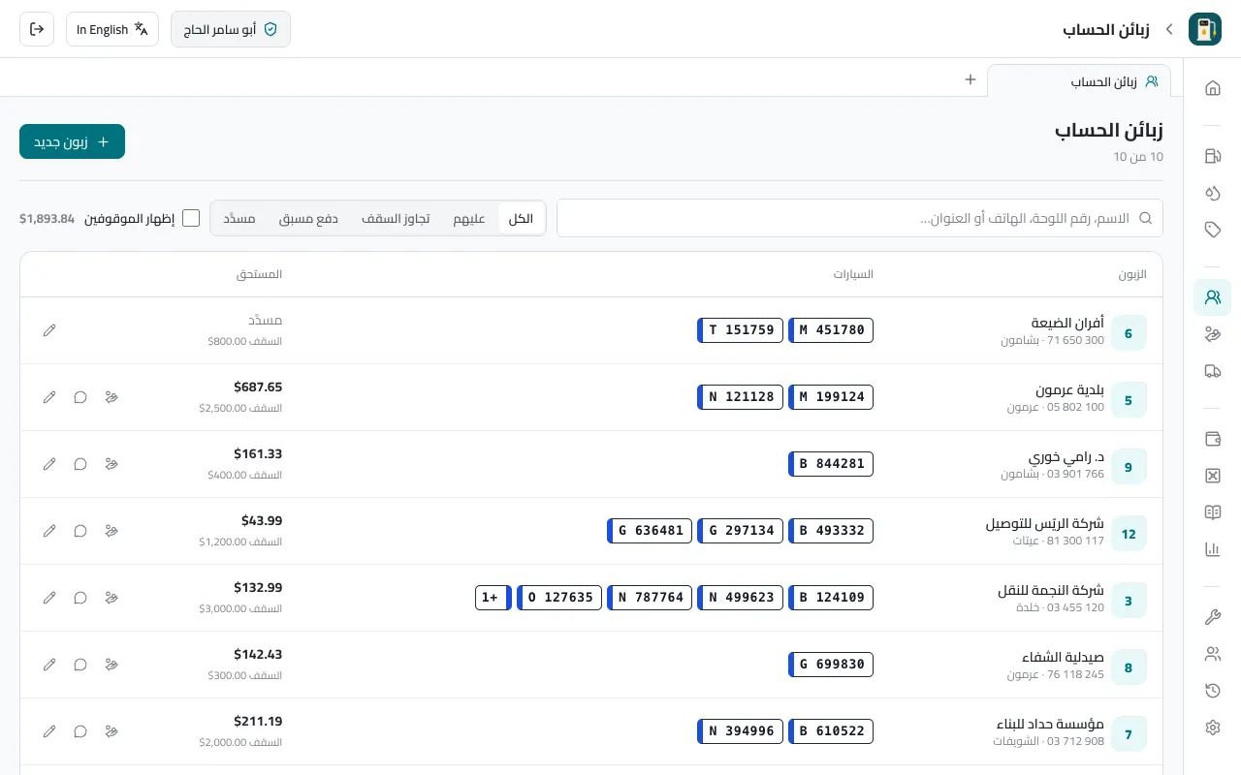Open the home icon in the sidebar
The width and height of the screenshot is (1241, 775).
coord(1212,88)
